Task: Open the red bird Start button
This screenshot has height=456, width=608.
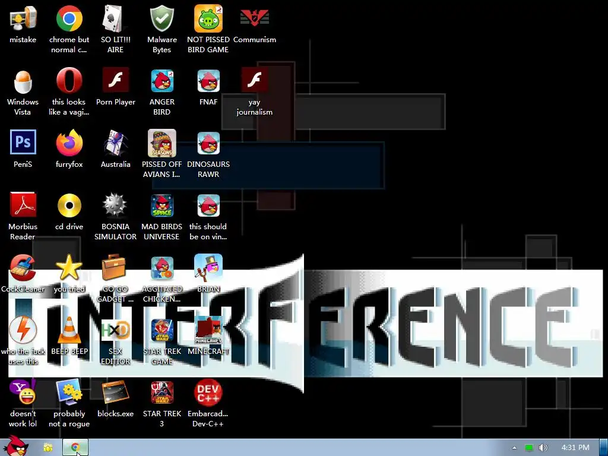Action: click(x=15, y=446)
